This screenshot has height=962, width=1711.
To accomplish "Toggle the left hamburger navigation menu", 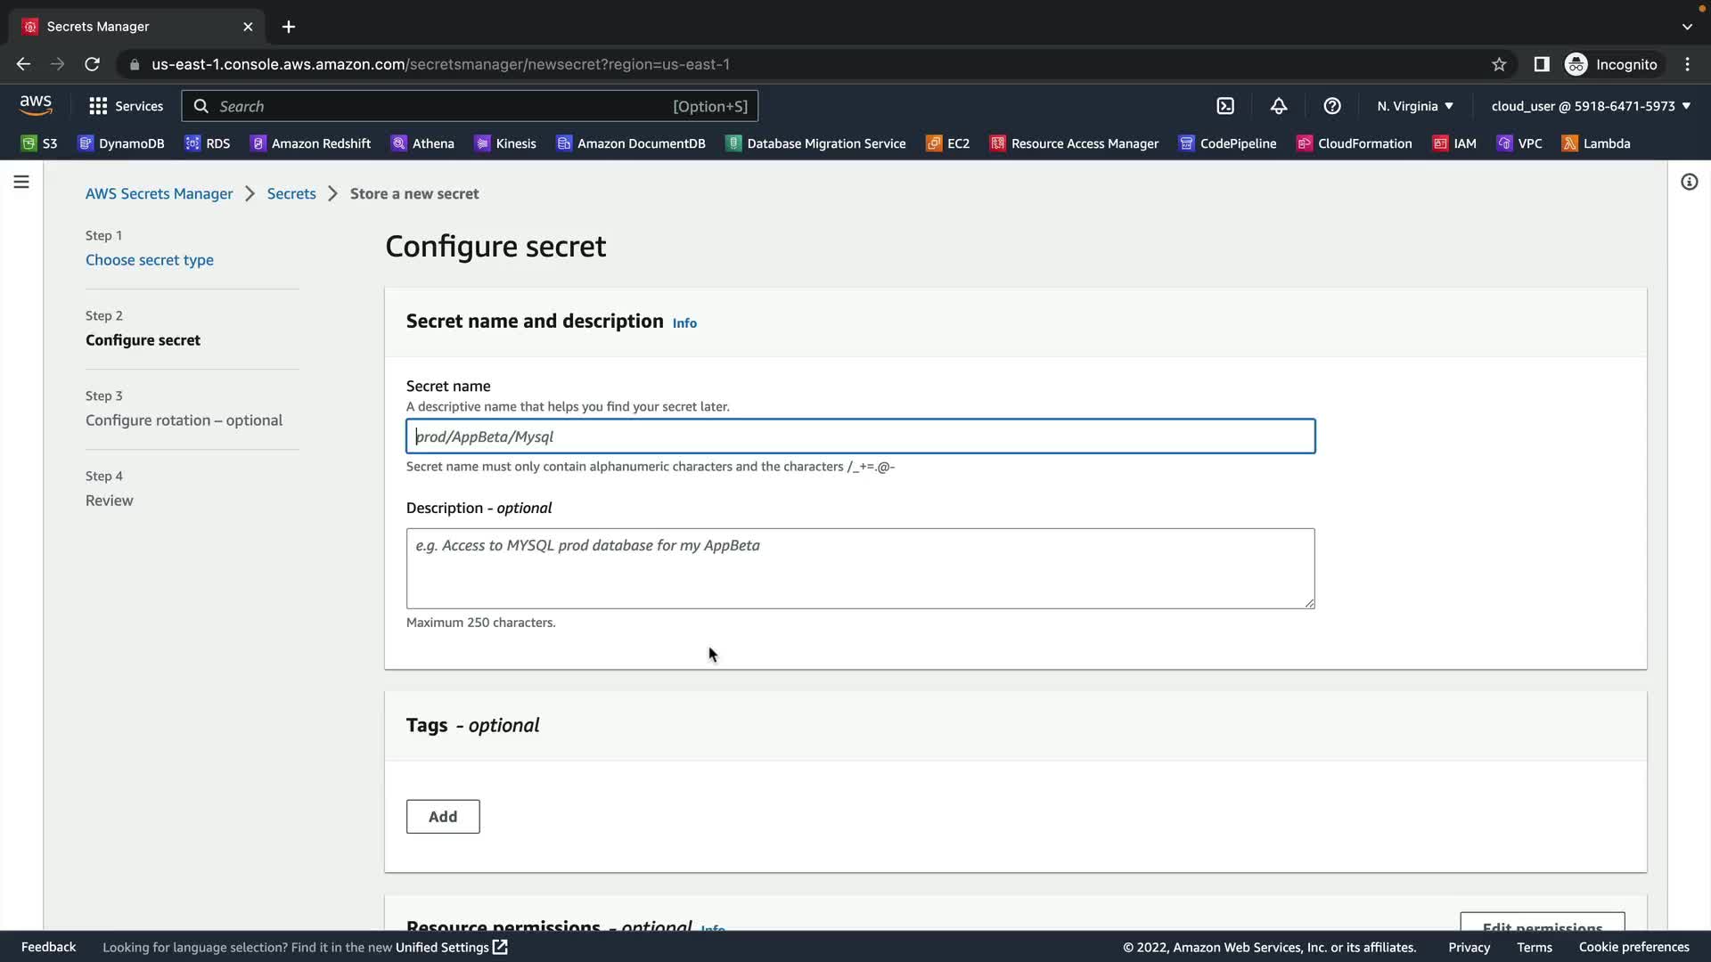I will point(21,182).
